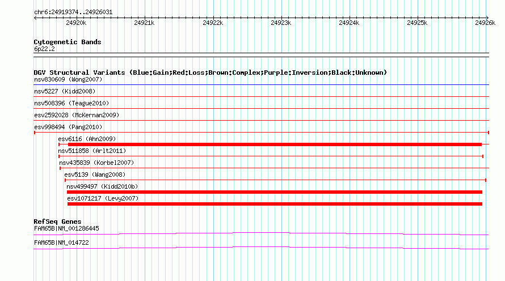Screen dimensions: 505x281
Task: Open variant esv5139 (Wang2008) label
Action: (95, 174)
